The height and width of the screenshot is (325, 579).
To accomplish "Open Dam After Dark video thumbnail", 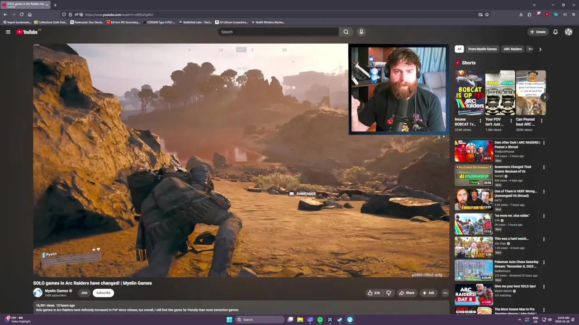I will (x=474, y=150).
